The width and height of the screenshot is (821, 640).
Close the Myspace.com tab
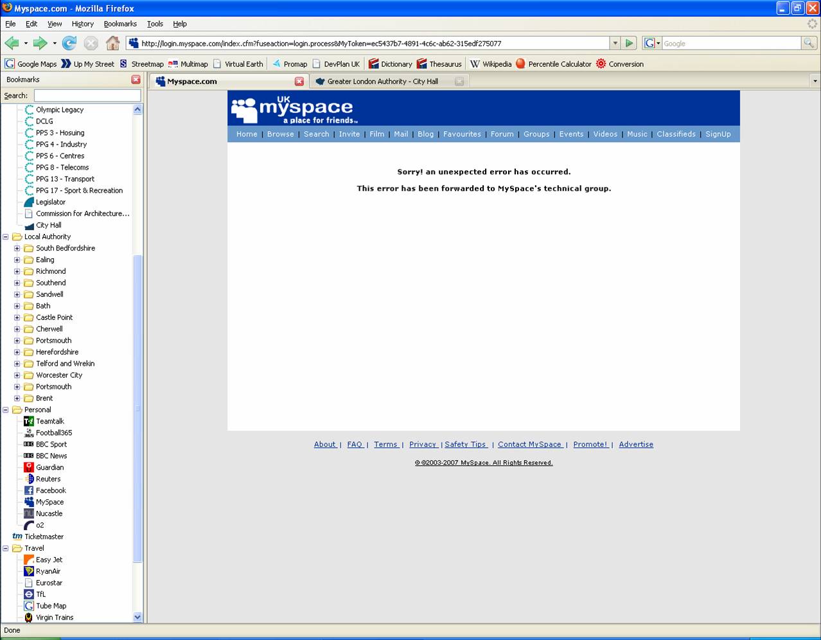point(299,82)
